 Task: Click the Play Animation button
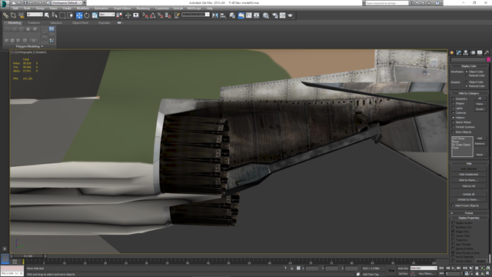click(453, 268)
